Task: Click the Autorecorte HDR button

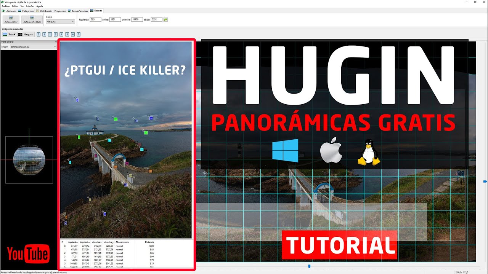Action: coord(32,20)
